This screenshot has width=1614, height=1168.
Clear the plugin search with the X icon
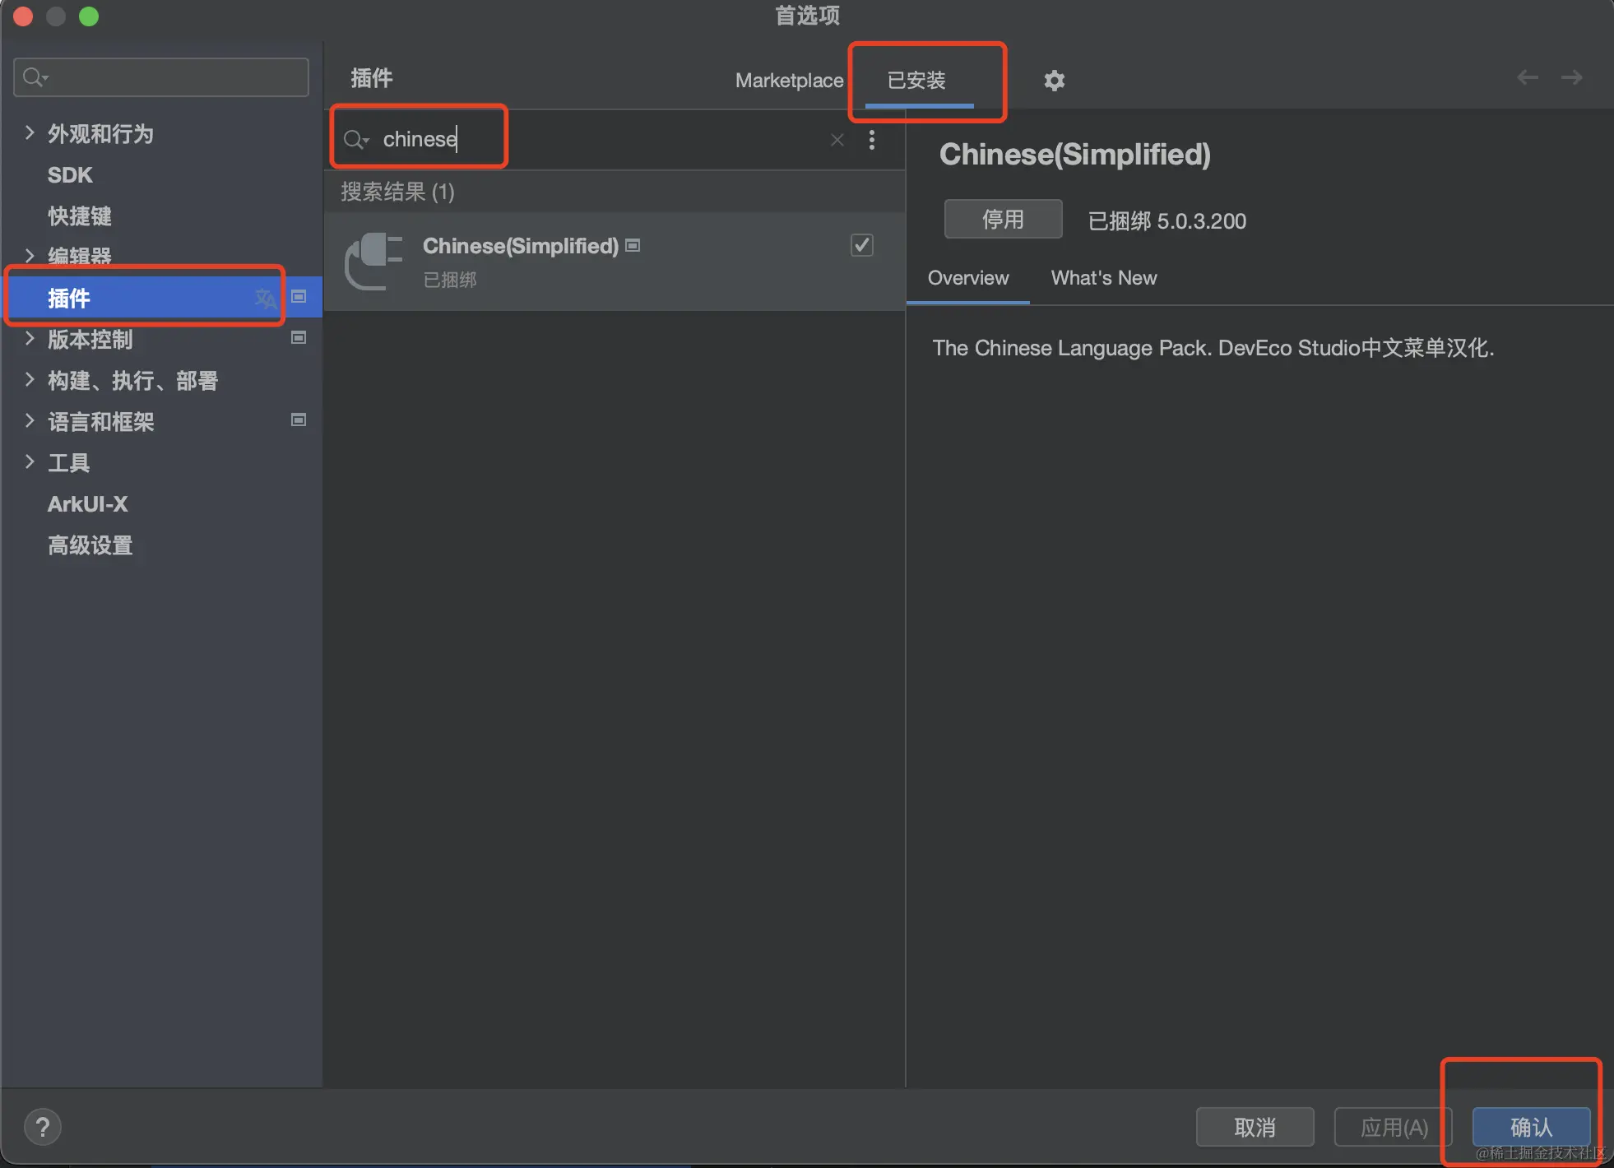point(837,140)
